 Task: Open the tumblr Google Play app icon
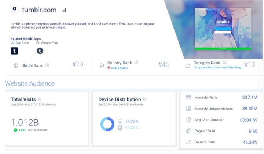[40, 51]
